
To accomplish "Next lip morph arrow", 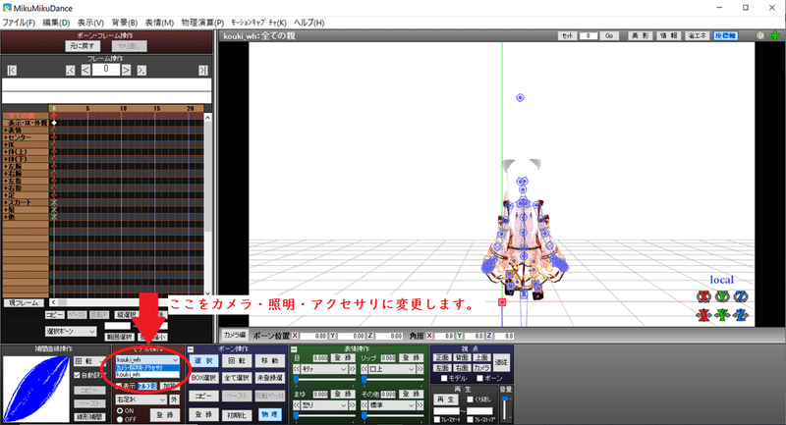I will (x=421, y=369).
